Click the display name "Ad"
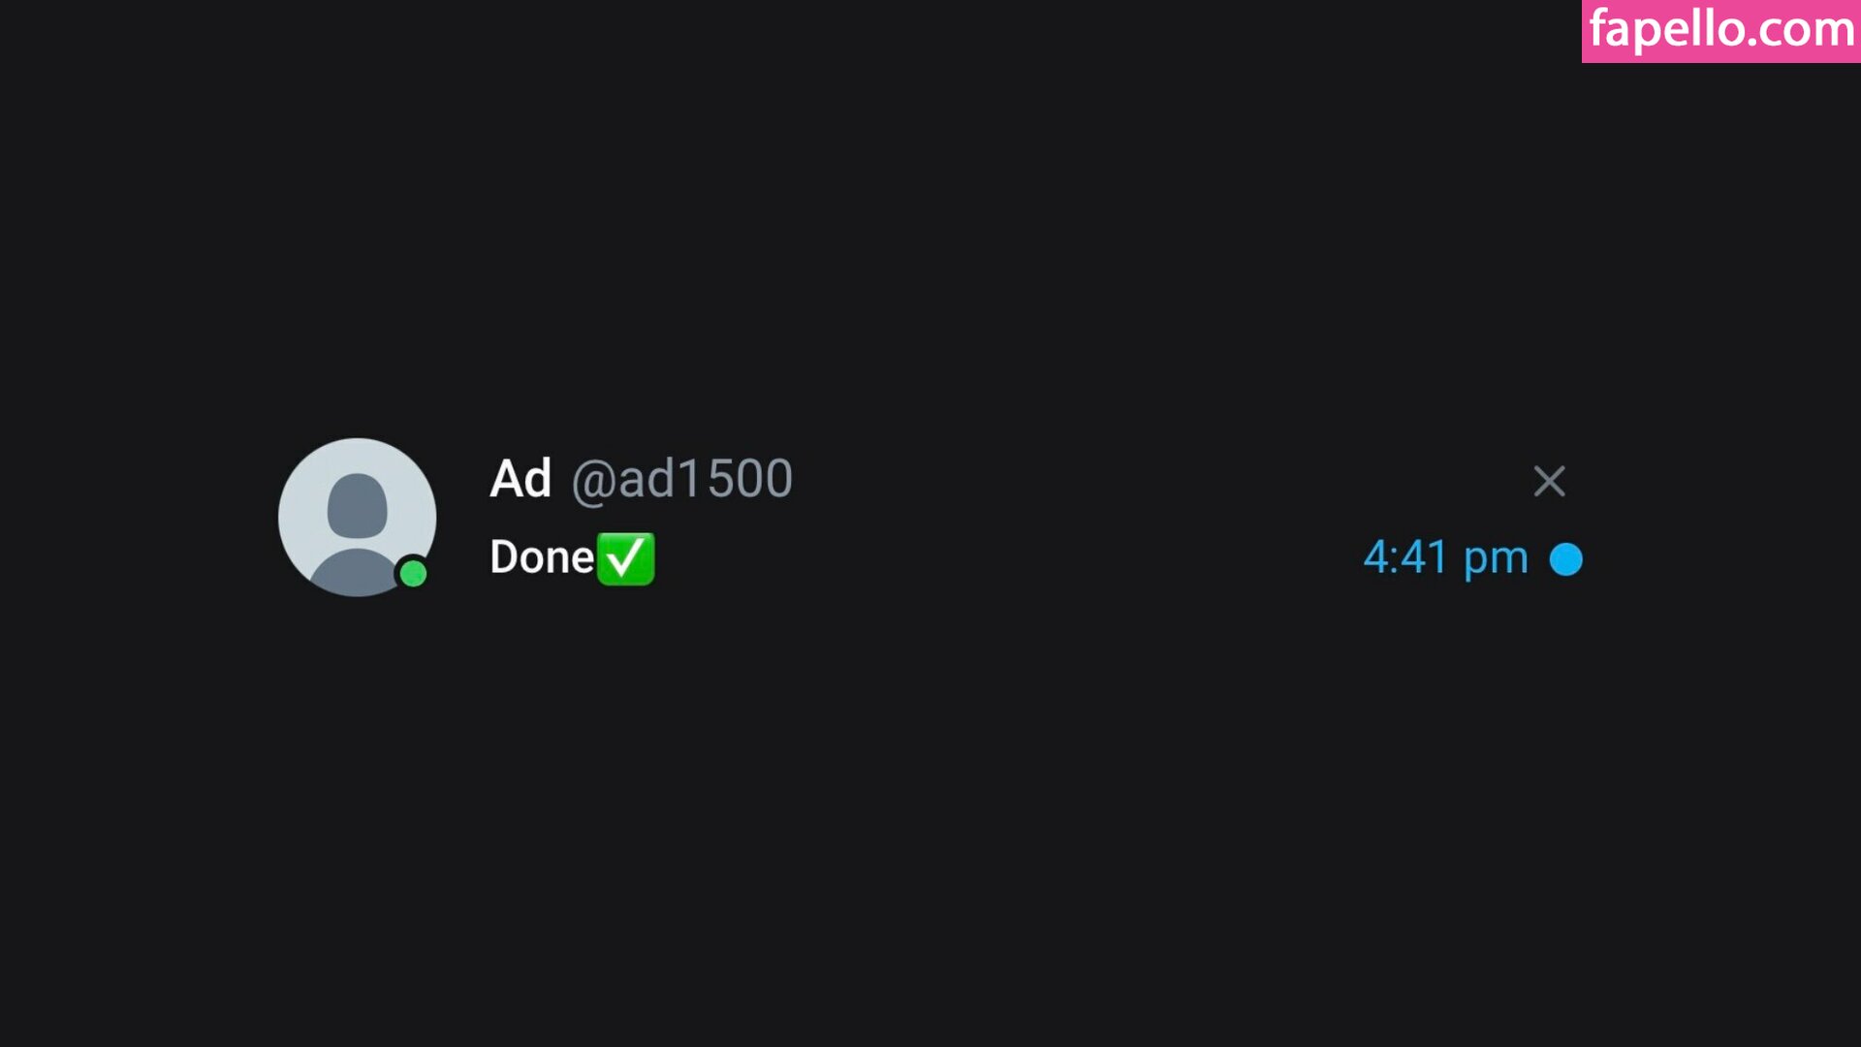 (x=520, y=479)
